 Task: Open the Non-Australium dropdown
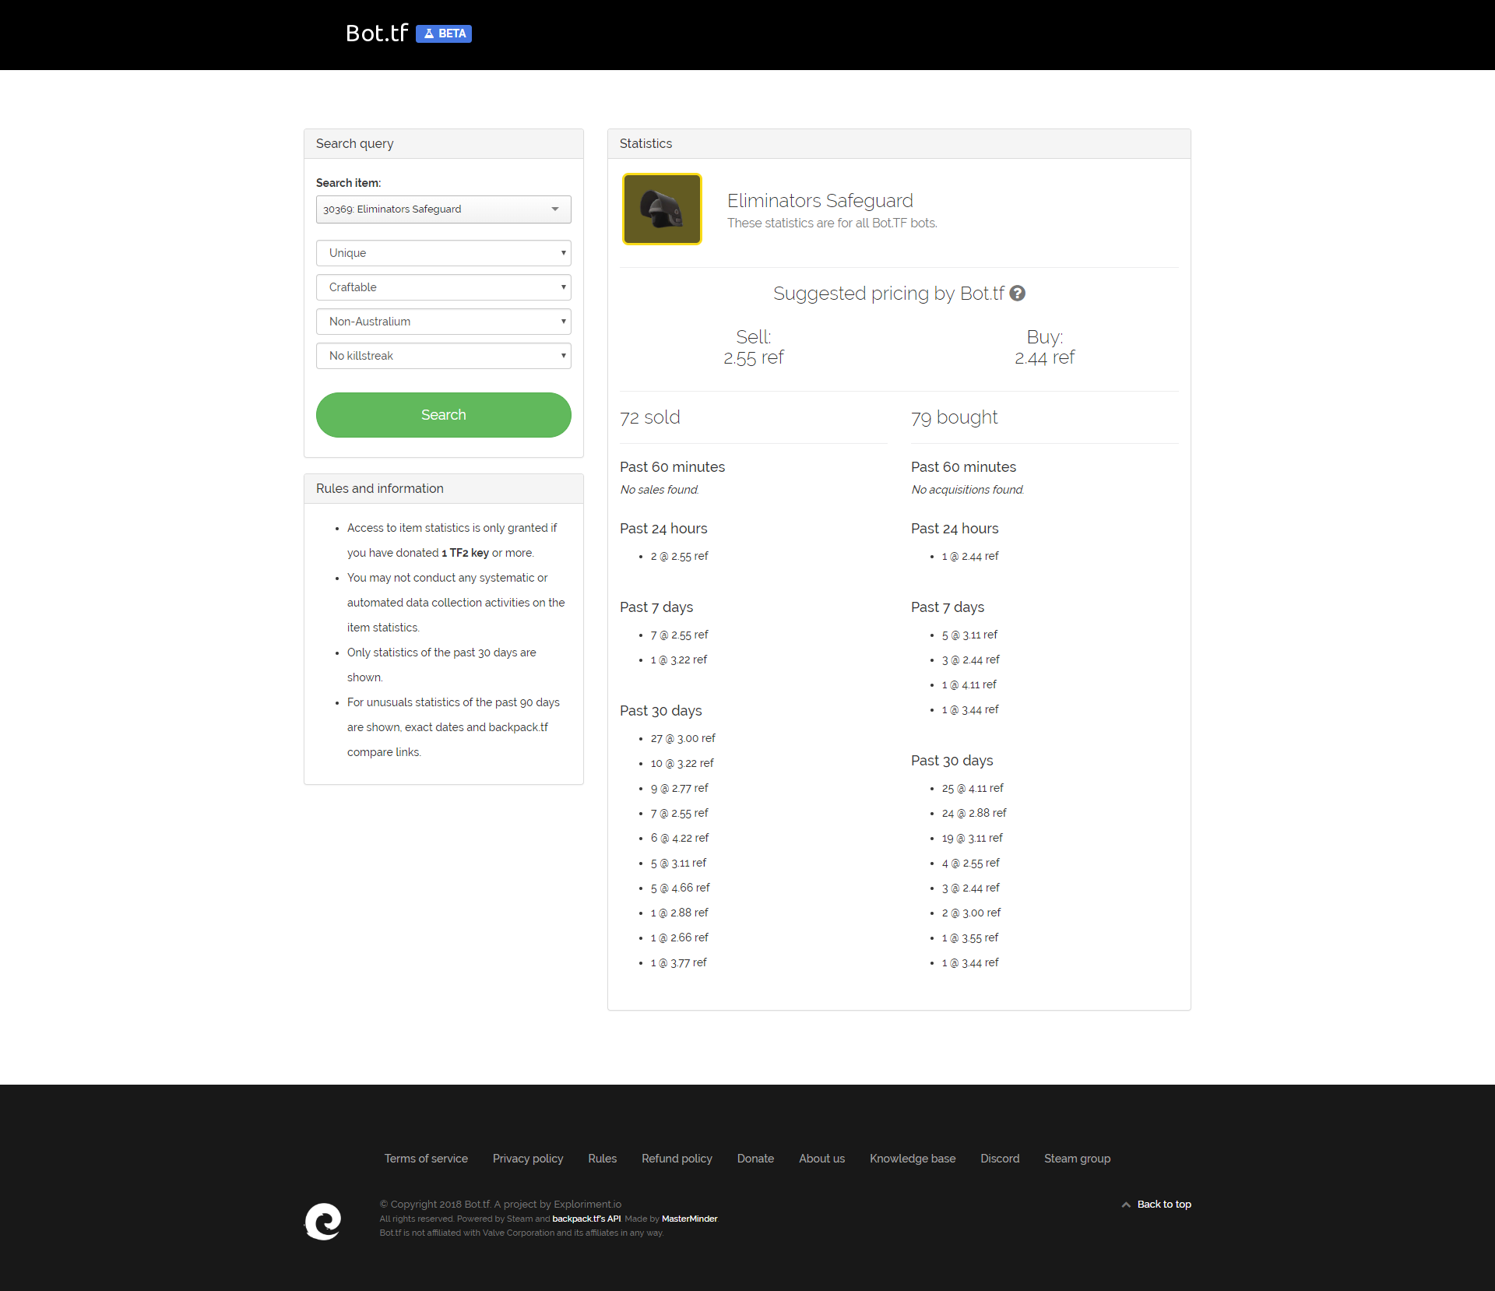[x=443, y=322]
